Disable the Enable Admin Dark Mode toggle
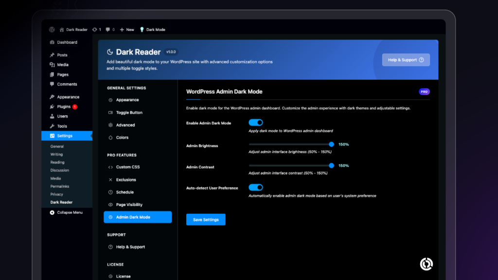 pyautogui.click(x=256, y=123)
